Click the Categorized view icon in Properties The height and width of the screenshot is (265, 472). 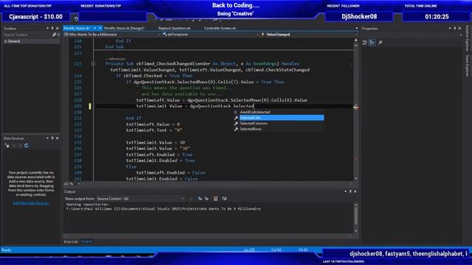365,43
